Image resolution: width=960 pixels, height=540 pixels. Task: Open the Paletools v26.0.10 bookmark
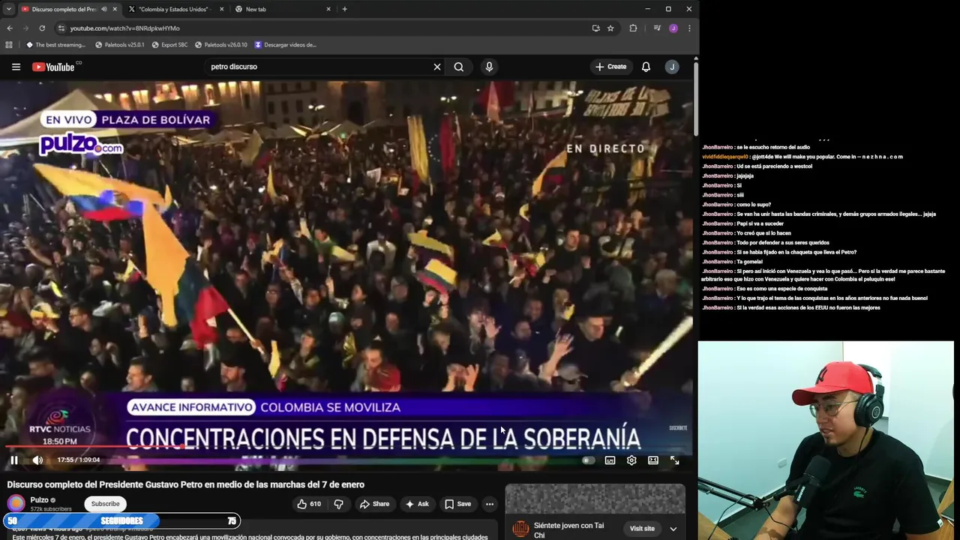221,44
